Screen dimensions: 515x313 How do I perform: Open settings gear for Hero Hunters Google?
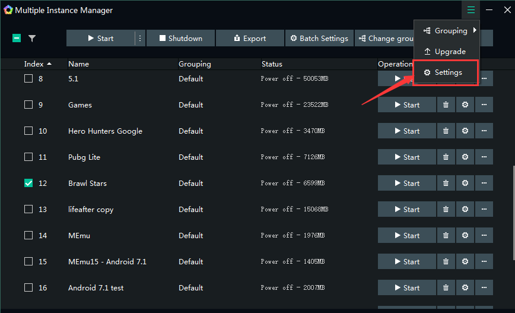pyautogui.click(x=465, y=131)
